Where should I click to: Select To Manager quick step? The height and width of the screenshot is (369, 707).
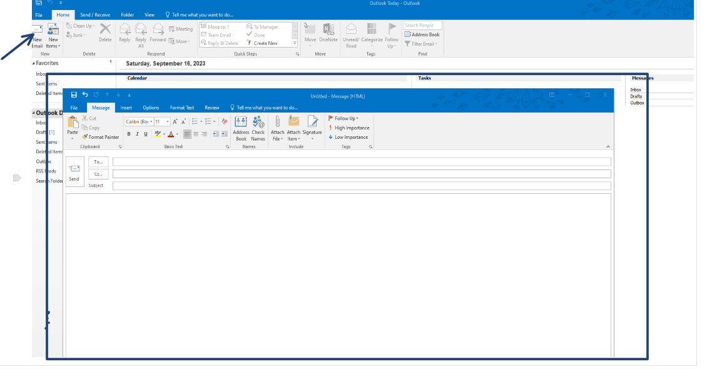[x=262, y=27]
